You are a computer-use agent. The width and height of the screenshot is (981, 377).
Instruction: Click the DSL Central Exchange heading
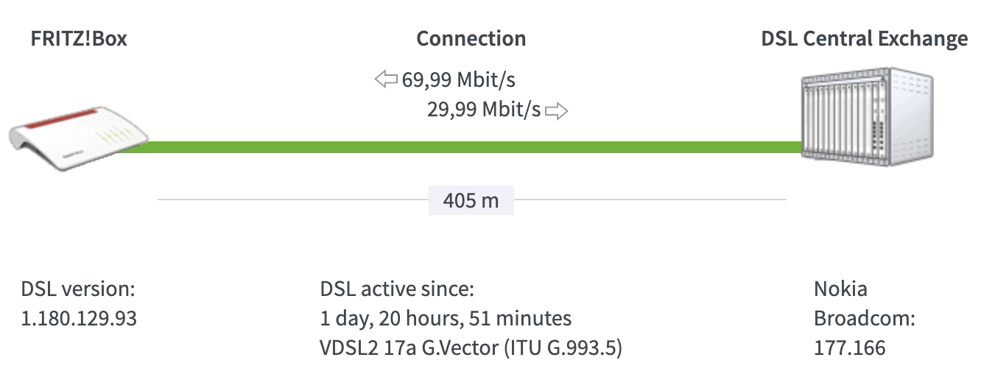pyautogui.click(x=865, y=39)
